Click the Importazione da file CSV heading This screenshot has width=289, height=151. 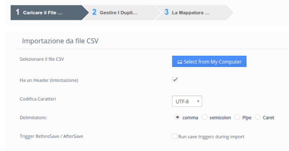click(x=60, y=41)
